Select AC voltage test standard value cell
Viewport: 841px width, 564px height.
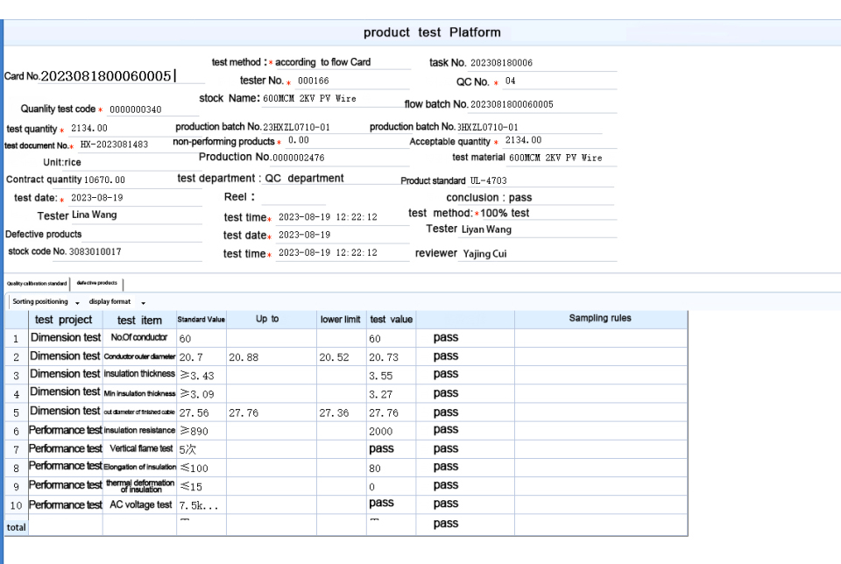[x=201, y=505]
